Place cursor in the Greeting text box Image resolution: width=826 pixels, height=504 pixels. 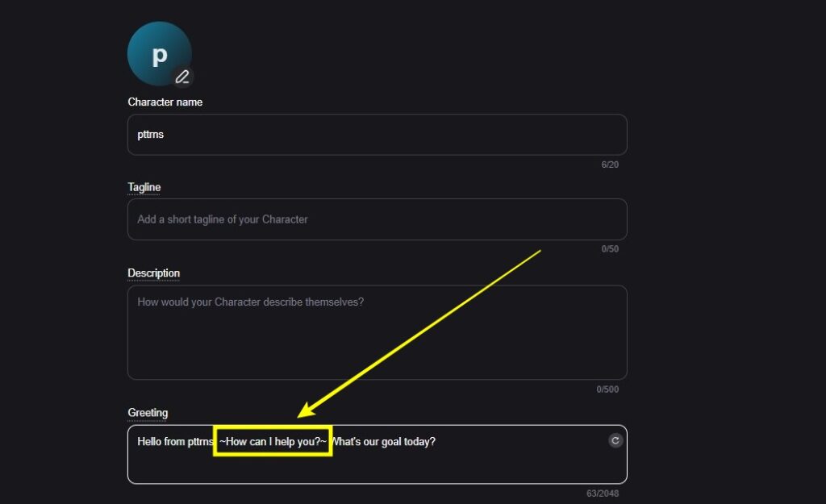pyautogui.click(x=378, y=455)
